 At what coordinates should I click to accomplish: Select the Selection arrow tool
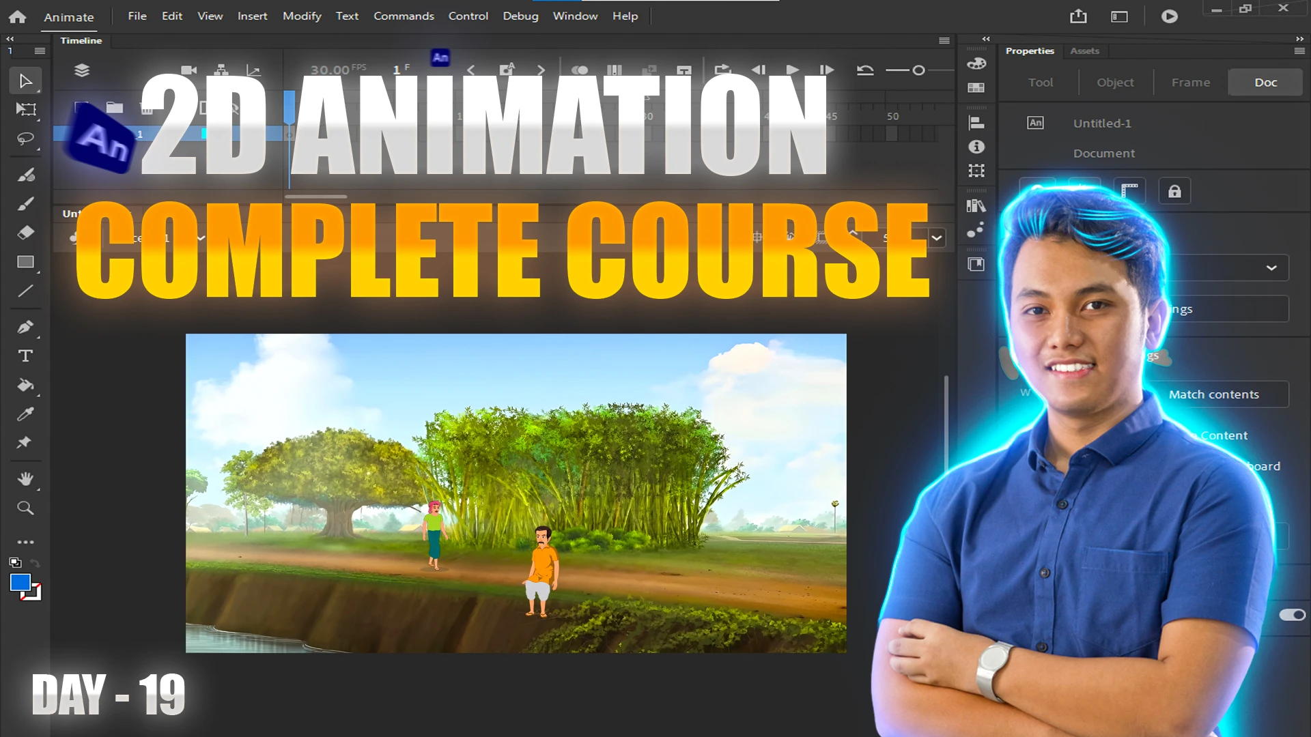click(25, 81)
